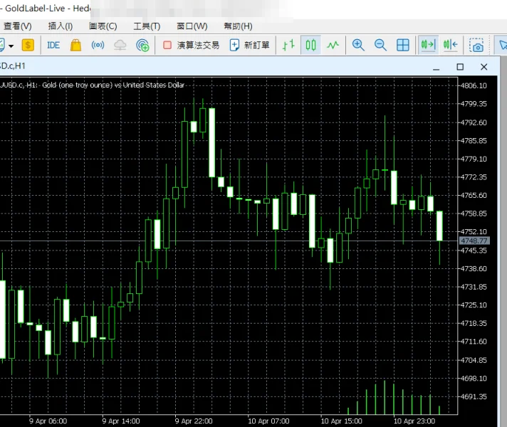Take a chart screenshot with camera icon
Viewport: 507px width, 427px height.
tap(477, 46)
